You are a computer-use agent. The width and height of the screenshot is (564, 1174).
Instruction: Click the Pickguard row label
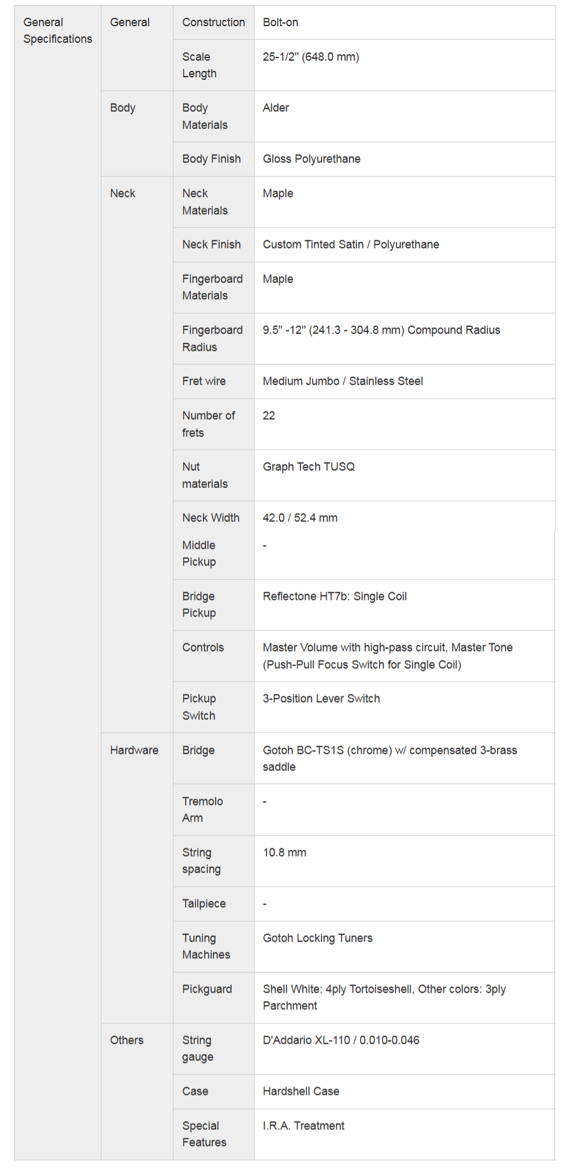[x=207, y=989]
